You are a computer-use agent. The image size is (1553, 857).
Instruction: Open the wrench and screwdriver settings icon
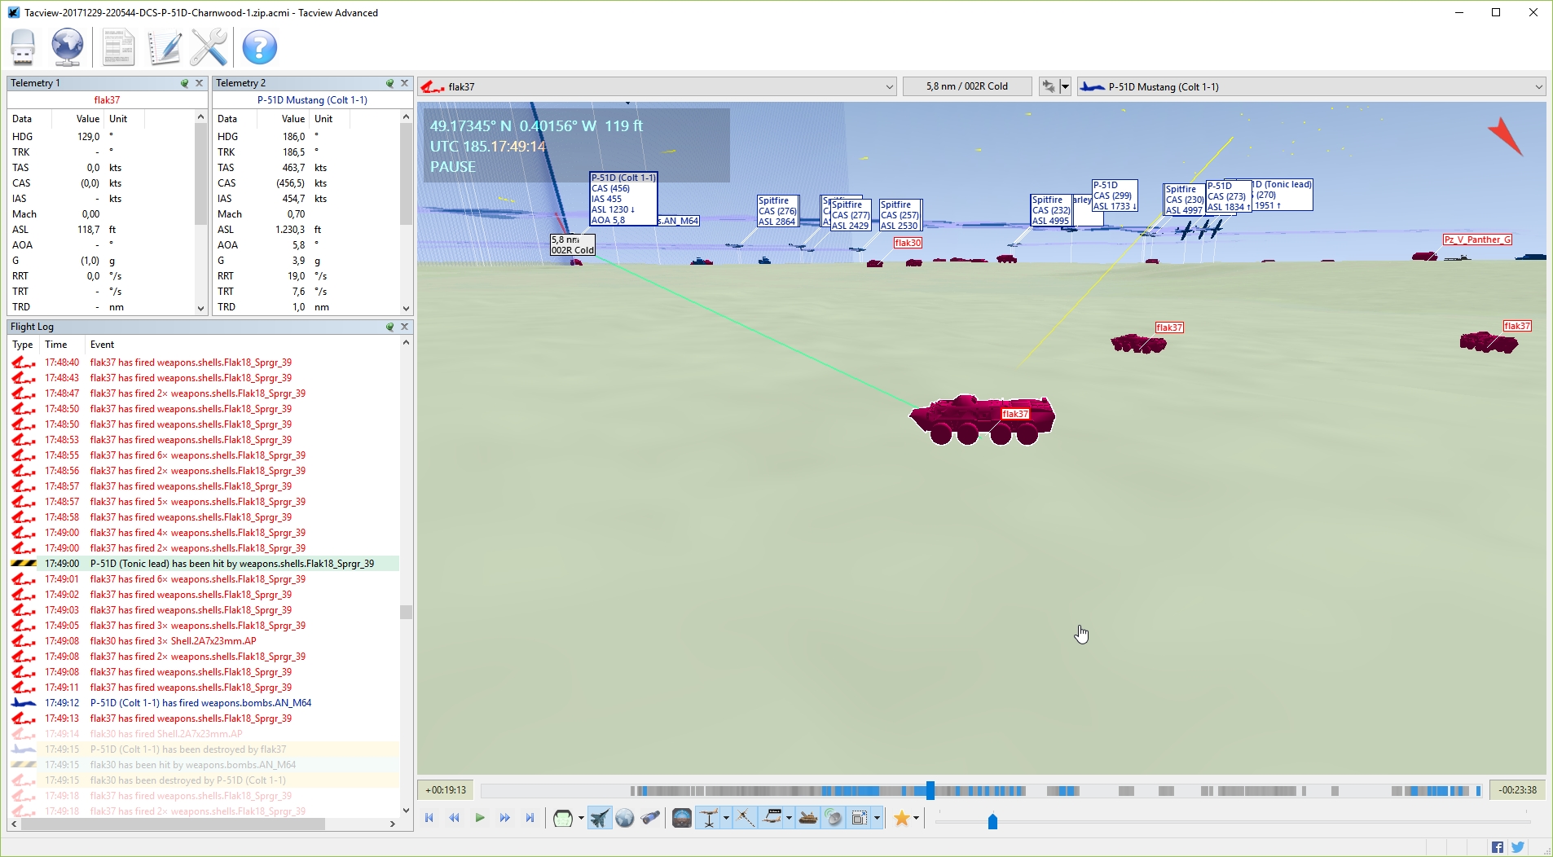[209, 47]
